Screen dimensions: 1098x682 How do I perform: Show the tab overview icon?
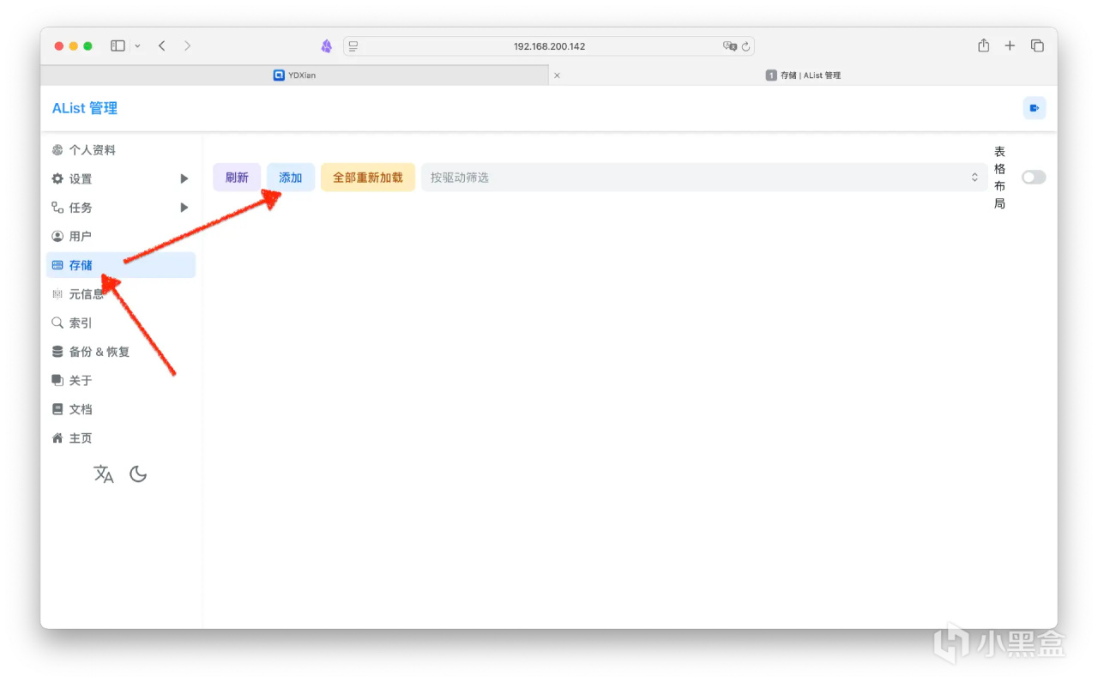click(1037, 45)
